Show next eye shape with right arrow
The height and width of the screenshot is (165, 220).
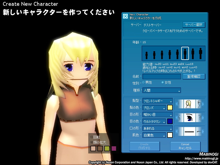coord(203,118)
